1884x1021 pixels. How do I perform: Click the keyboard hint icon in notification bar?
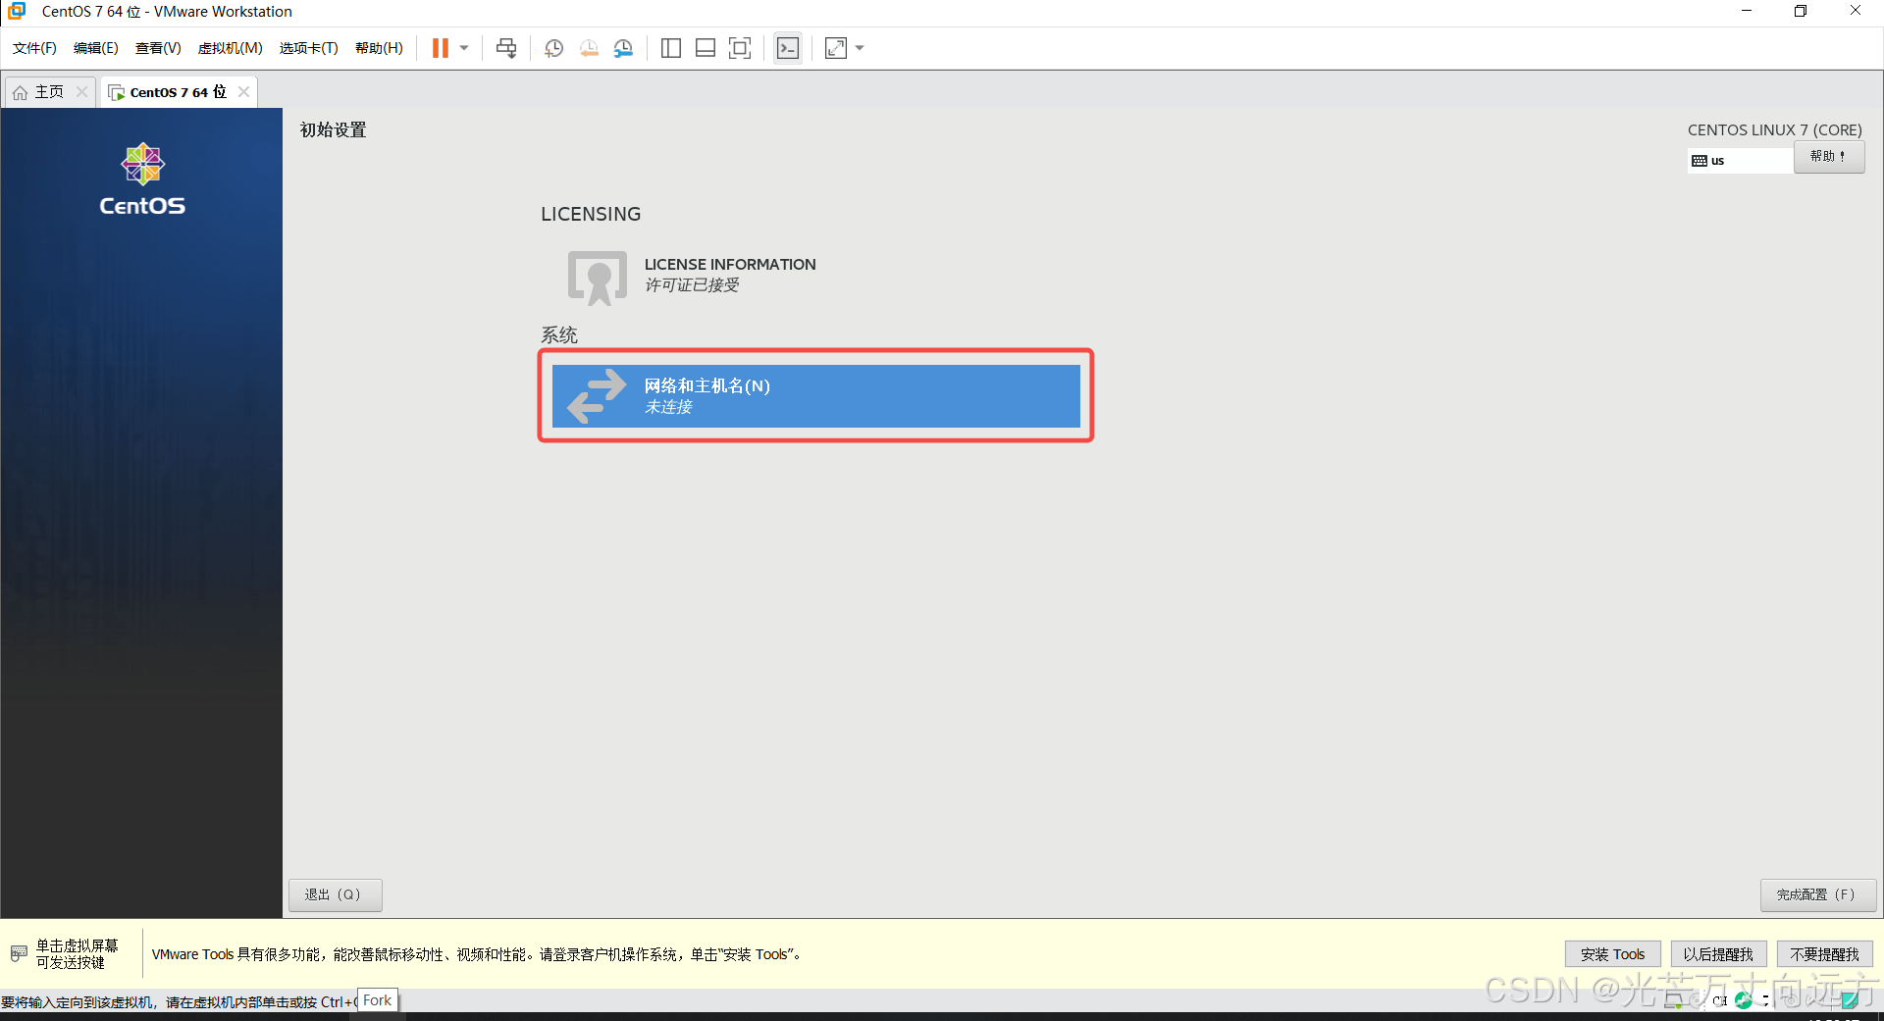click(x=19, y=953)
